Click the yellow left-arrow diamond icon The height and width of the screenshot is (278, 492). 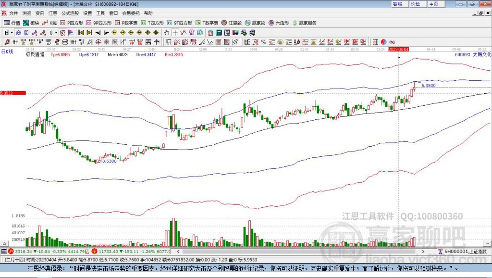click(x=114, y=33)
